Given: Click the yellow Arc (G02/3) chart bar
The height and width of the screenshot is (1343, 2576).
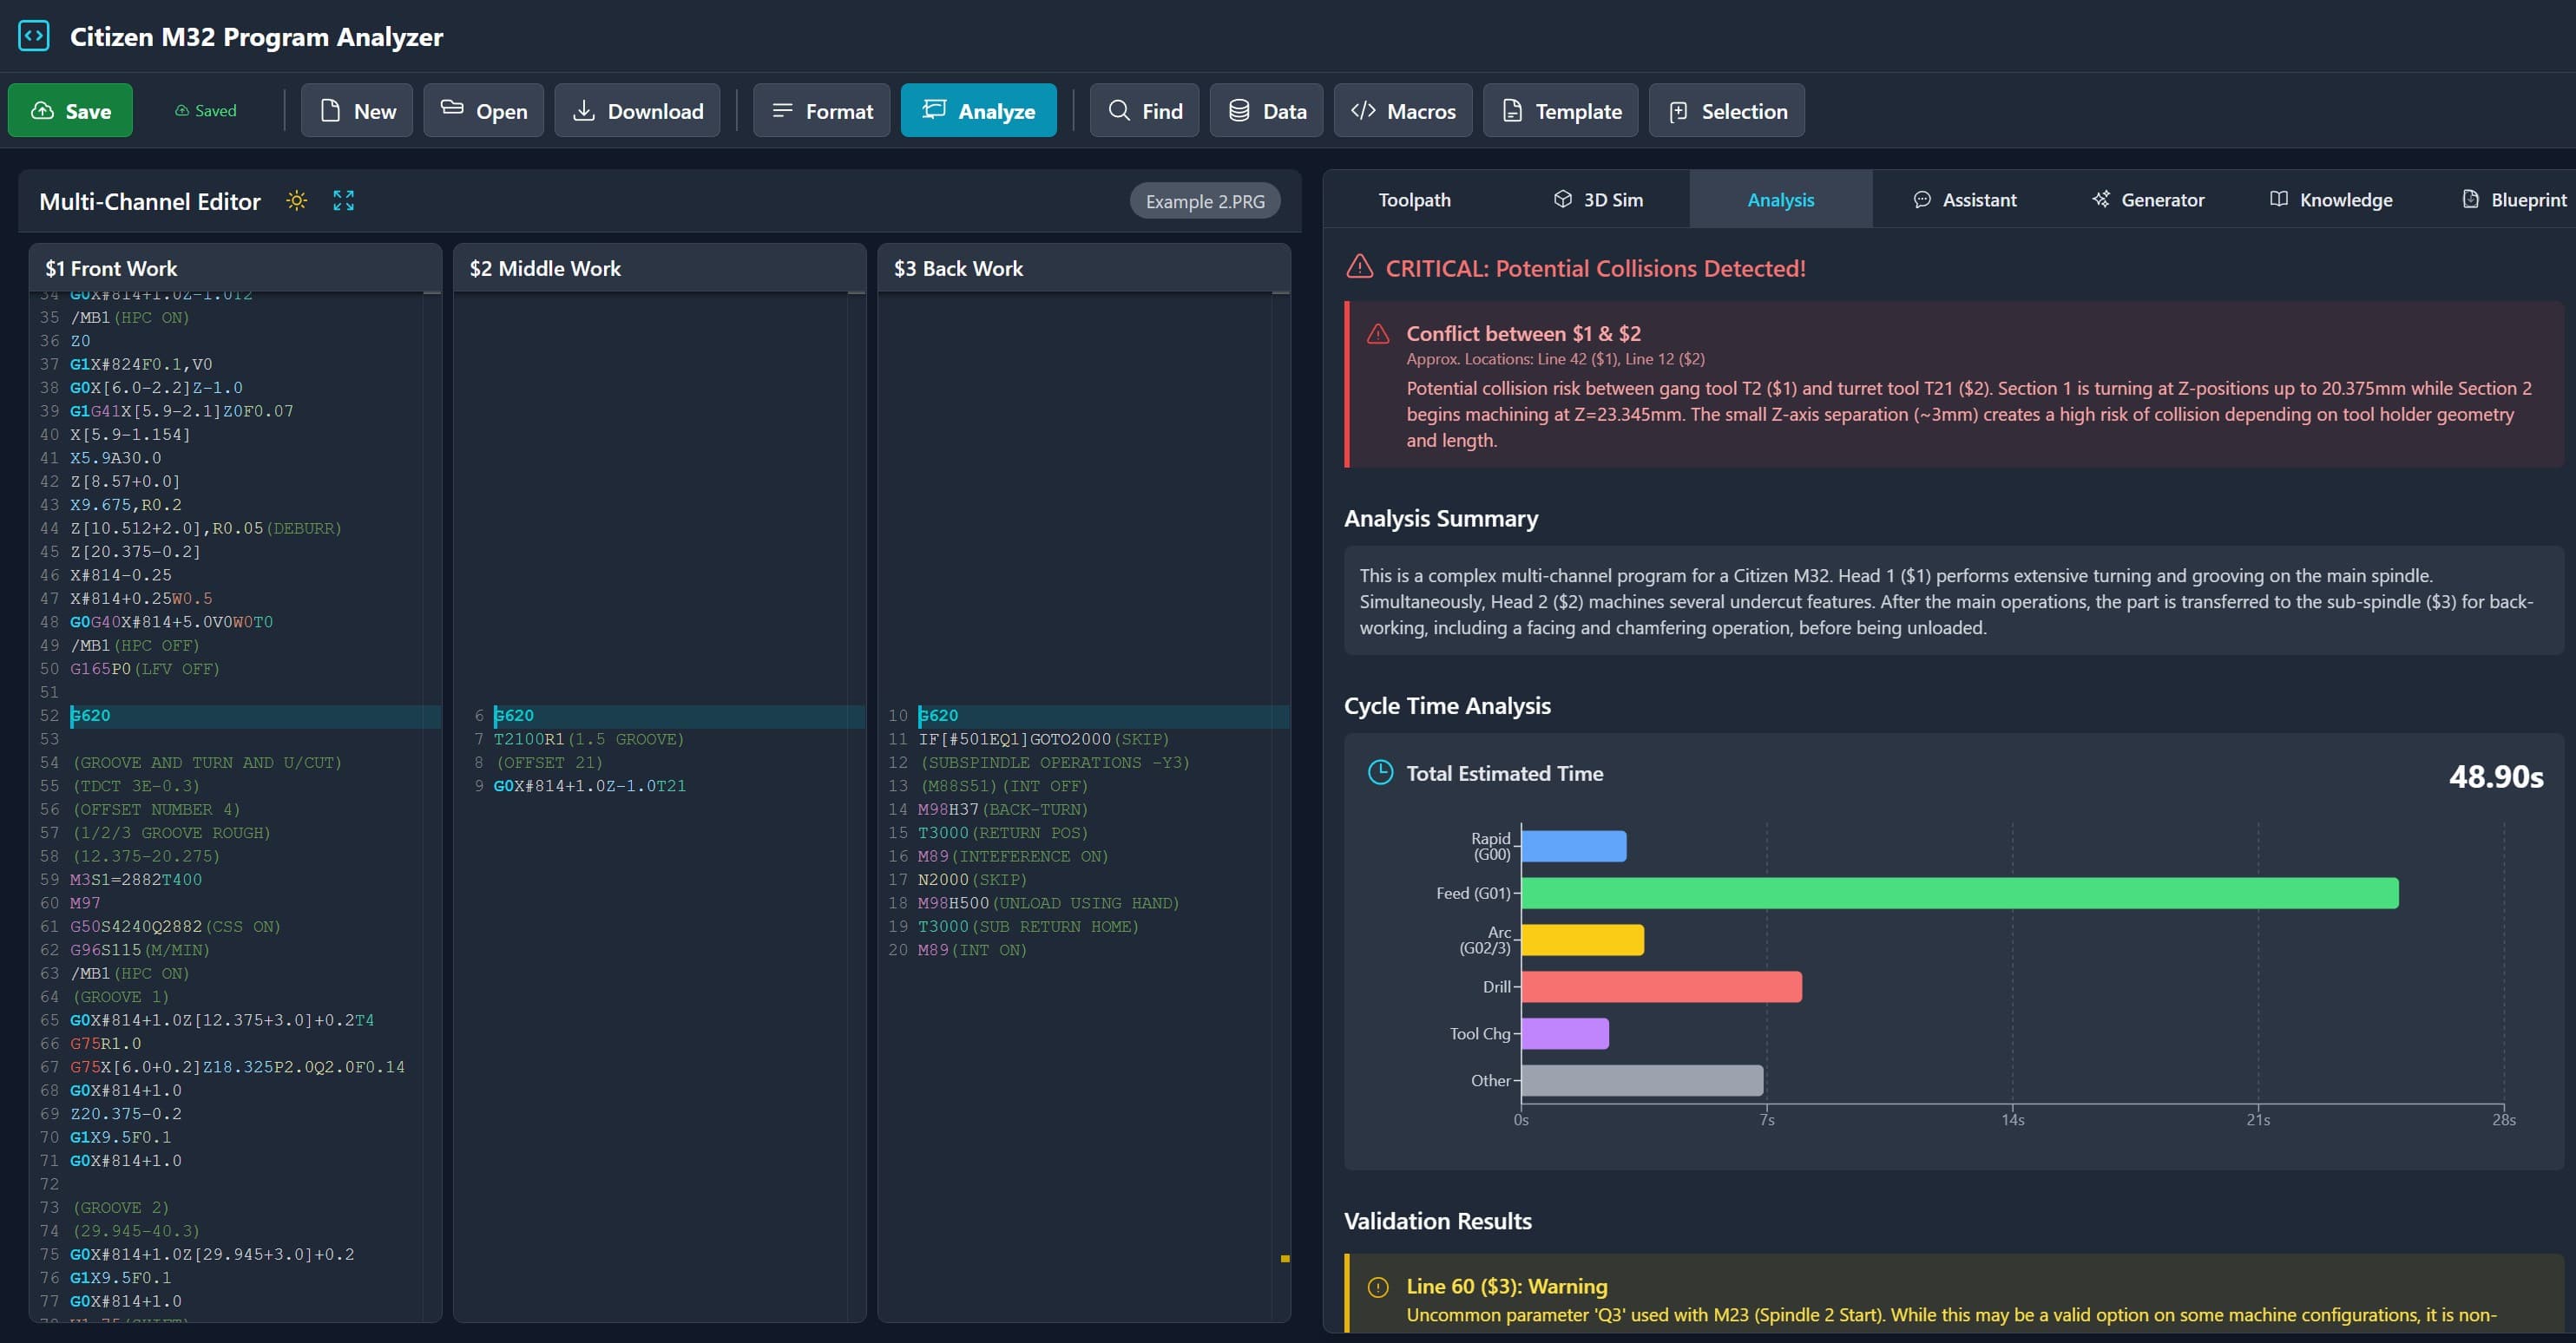Looking at the screenshot, I should 1582,940.
